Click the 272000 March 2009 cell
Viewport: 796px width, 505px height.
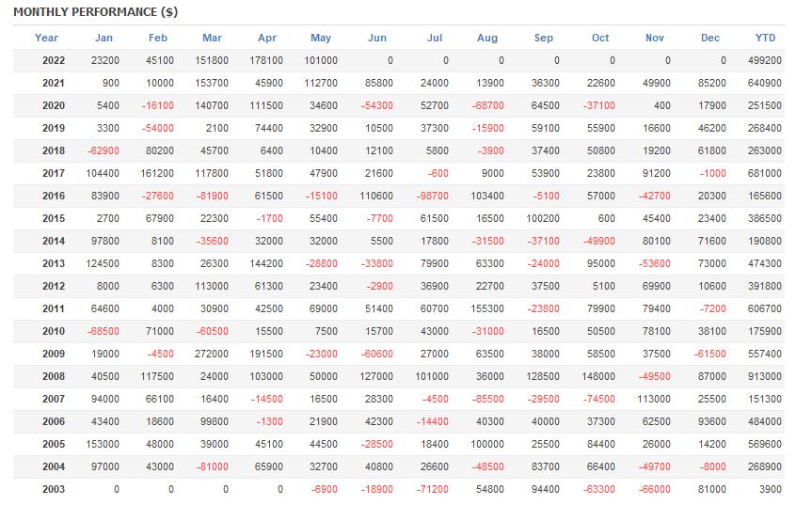click(211, 354)
